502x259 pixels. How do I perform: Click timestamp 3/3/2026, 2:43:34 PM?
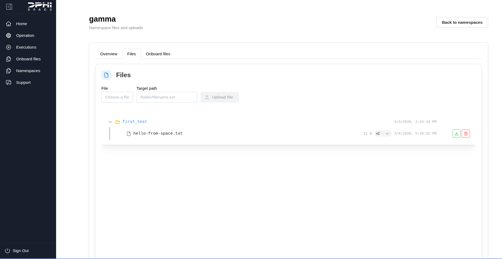[x=415, y=122]
